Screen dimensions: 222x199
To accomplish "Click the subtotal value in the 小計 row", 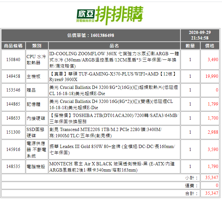I will 212,177.
